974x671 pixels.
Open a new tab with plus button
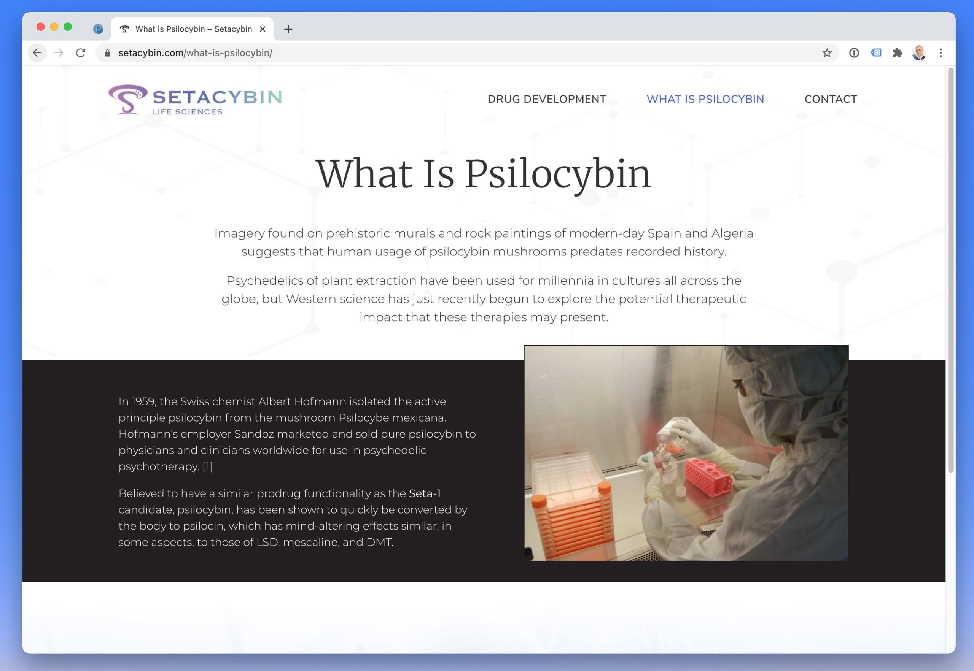(x=288, y=29)
